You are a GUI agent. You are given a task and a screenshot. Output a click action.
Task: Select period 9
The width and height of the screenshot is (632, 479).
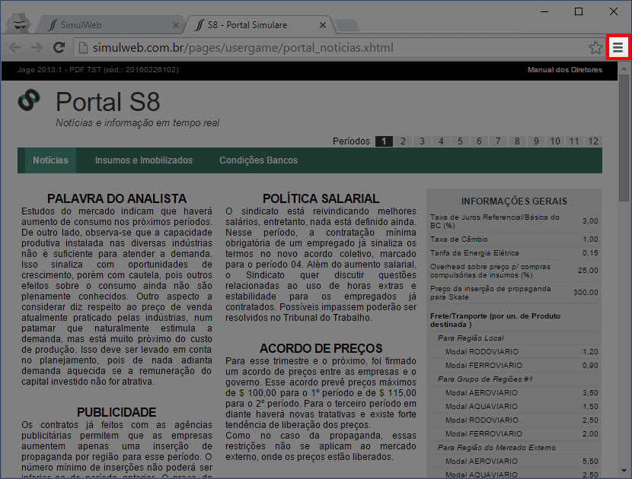(x=536, y=141)
